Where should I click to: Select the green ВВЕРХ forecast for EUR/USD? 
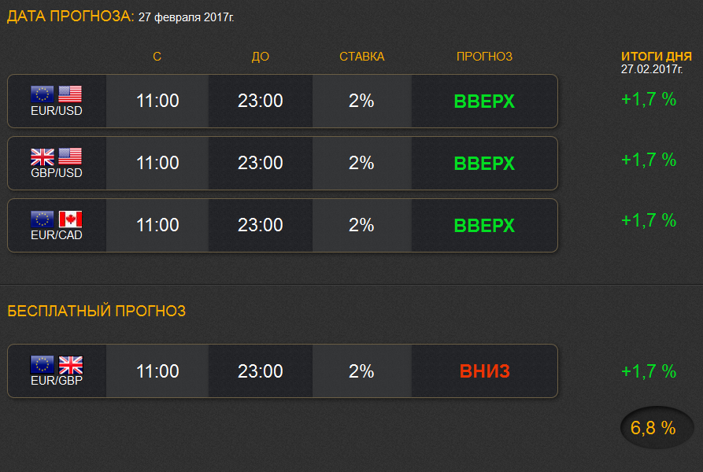[x=484, y=101]
